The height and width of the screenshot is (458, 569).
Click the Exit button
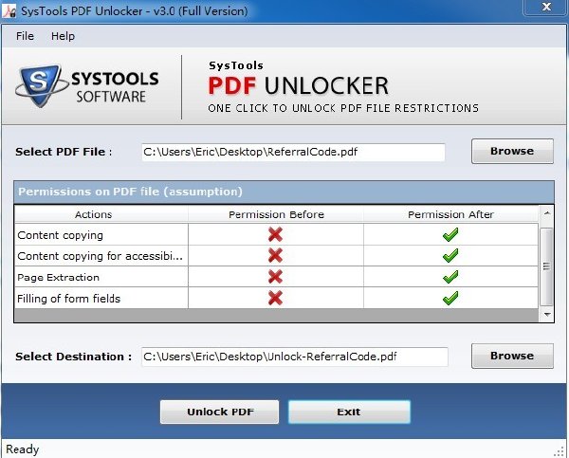(349, 412)
